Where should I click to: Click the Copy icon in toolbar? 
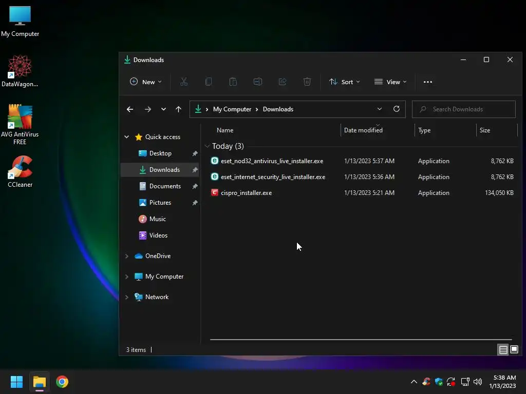point(209,82)
